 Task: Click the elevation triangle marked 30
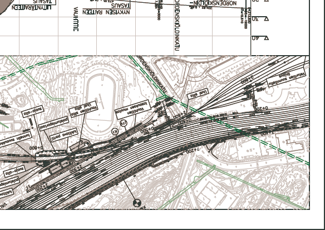click(266, 19)
